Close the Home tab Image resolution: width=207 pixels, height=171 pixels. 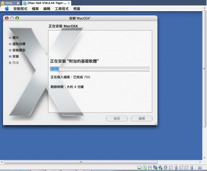point(18,3)
